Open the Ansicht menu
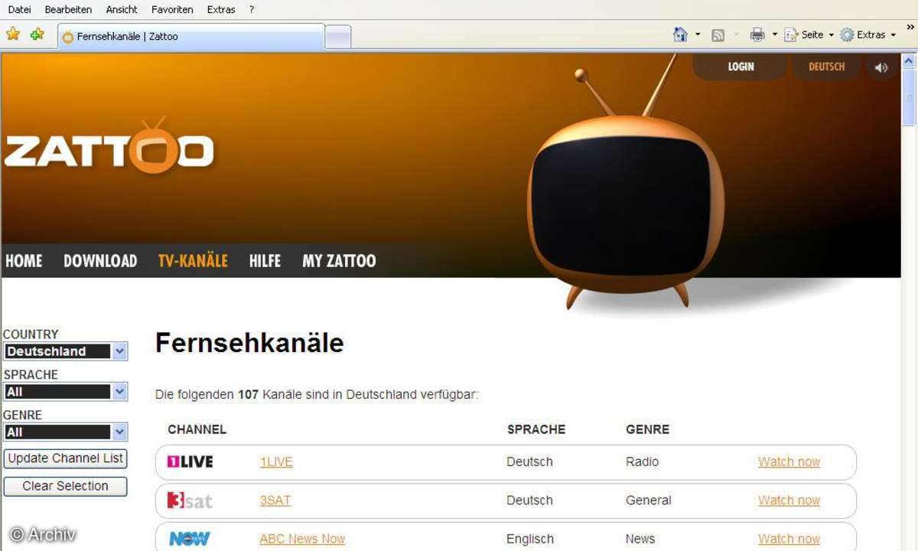The image size is (918, 551). pyautogui.click(x=122, y=9)
